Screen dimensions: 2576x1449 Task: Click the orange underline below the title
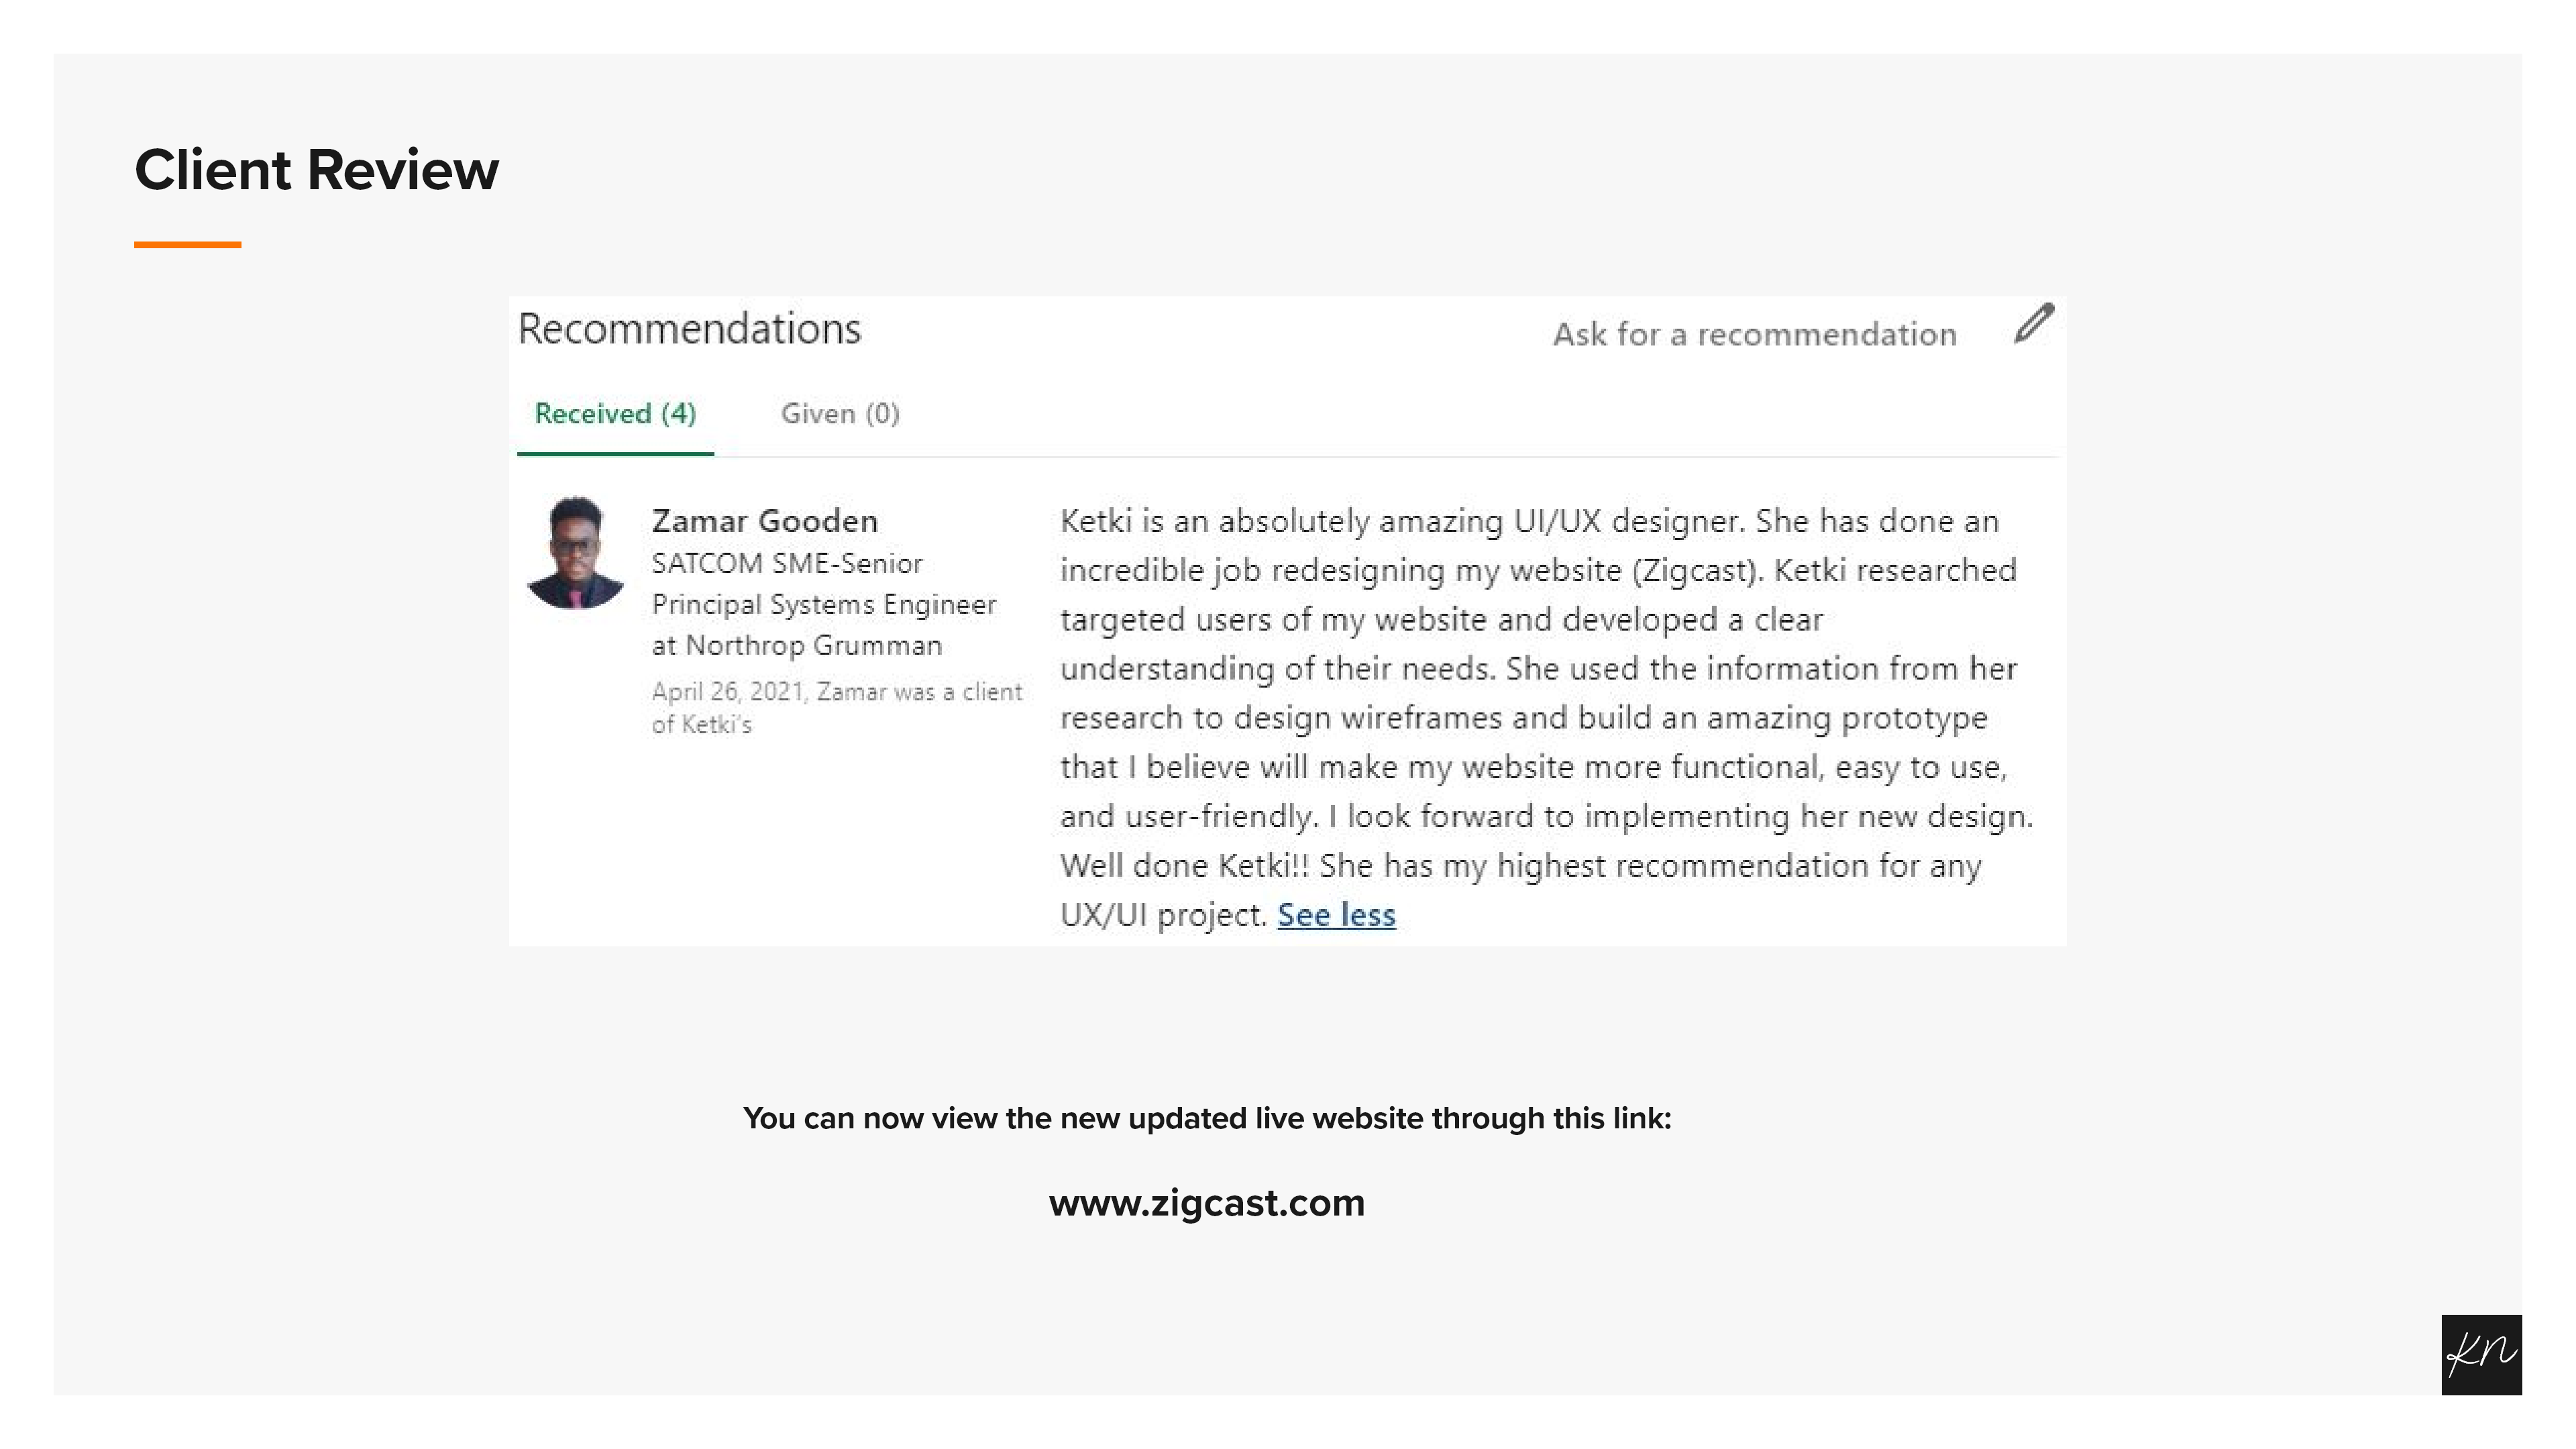click(x=188, y=244)
